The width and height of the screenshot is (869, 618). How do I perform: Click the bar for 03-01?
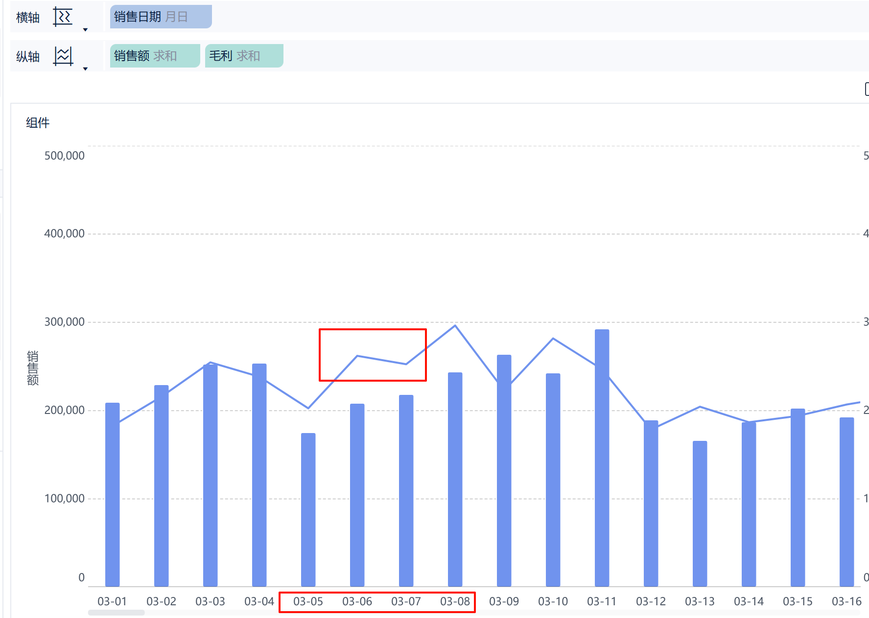coord(113,495)
